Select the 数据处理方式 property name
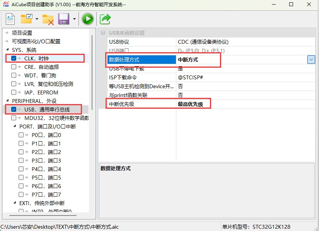Screen dimensions: 319x231 click(x=124, y=60)
